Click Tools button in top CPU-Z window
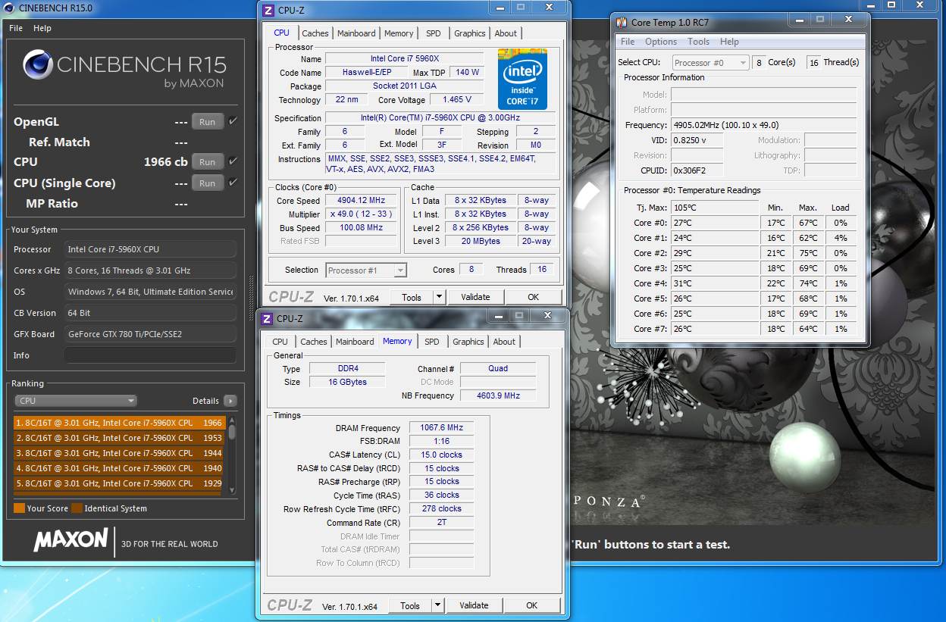This screenshot has height=622, width=946. coord(412,297)
